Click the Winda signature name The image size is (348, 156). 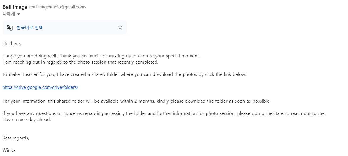click(x=9, y=150)
